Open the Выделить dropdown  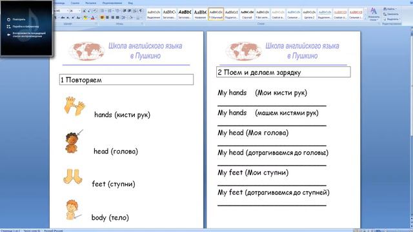tap(392, 19)
